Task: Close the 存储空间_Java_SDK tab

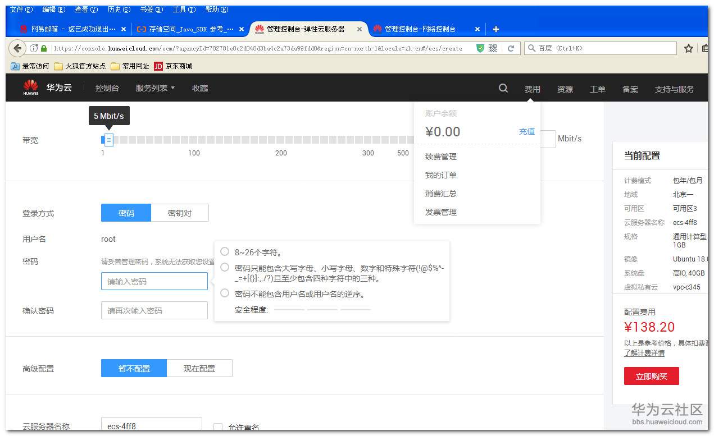Action: point(242,29)
